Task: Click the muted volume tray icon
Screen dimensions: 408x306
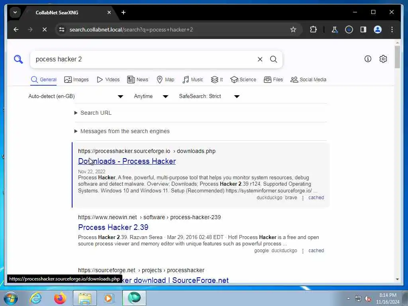Action: 368,299
